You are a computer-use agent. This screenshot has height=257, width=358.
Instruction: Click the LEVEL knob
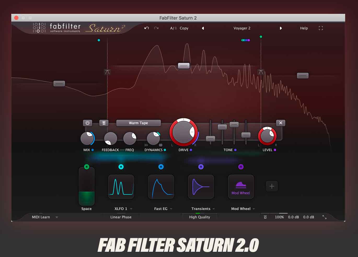pos(267,136)
